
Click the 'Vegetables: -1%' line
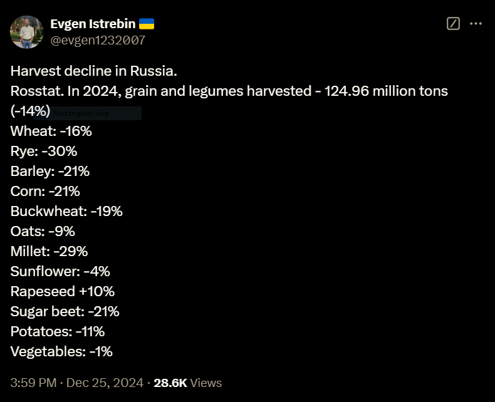click(61, 351)
